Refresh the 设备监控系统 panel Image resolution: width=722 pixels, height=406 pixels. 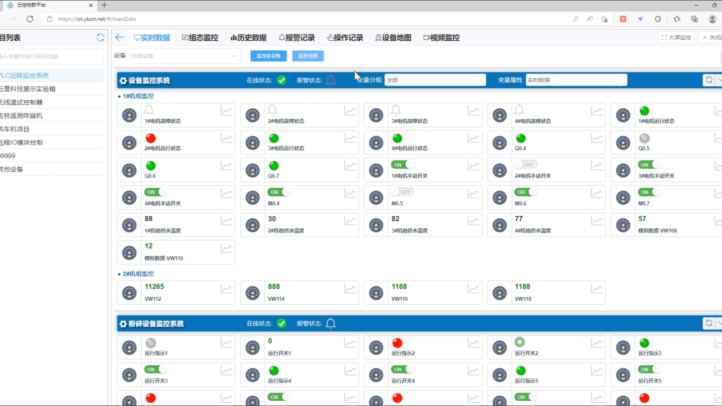(x=709, y=80)
